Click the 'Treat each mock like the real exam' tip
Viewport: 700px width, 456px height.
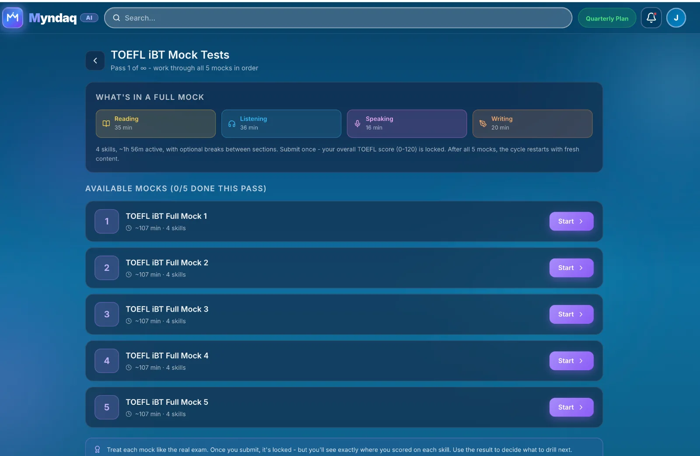(339, 450)
